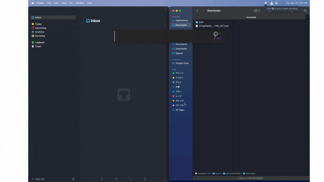324x182 pixels.
Task: Click Users in the Finder path bar
Action: pos(216,174)
